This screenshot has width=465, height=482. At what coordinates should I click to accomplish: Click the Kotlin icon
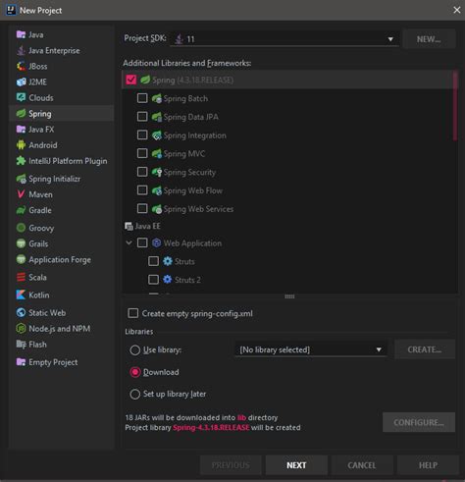[x=21, y=295]
